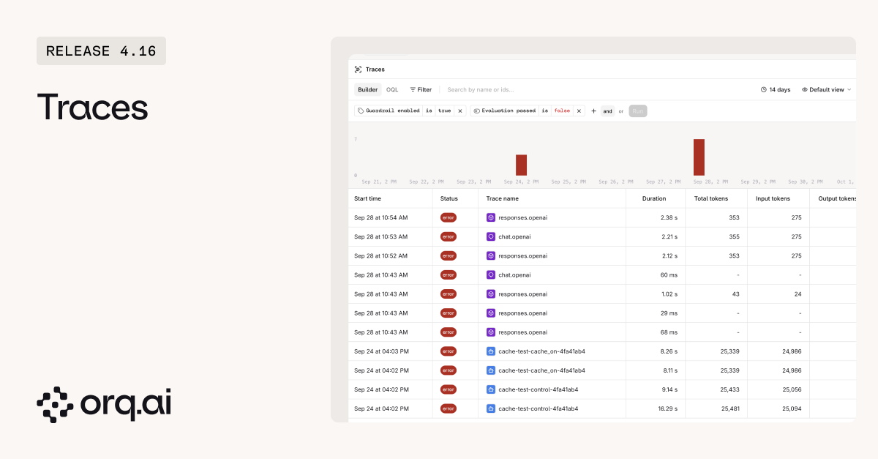This screenshot has width=878, height=459.
Task: Sort by the Status column header
Action: 449,198
